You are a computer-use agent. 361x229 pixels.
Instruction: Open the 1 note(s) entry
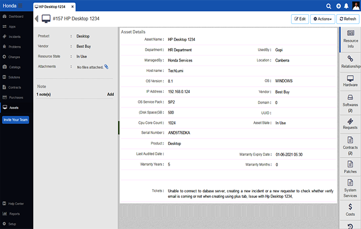(44, 94)
